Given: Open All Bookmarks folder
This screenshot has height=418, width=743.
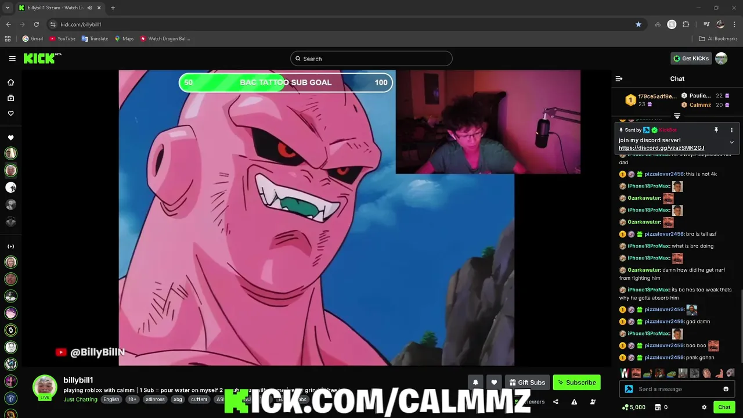Looking at the screenshot, I should pyautogui.click(x=718, y=39).
